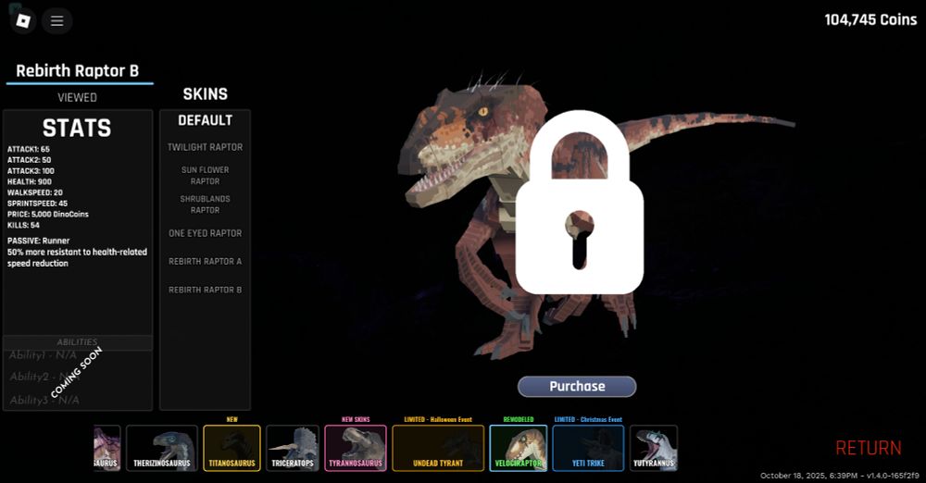Select the Yeti Trike limited card

click(588, 448)
